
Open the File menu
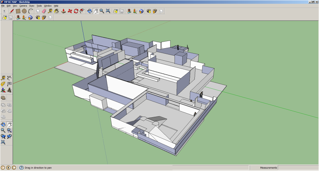pyautogui.click(x=3, y=6)
